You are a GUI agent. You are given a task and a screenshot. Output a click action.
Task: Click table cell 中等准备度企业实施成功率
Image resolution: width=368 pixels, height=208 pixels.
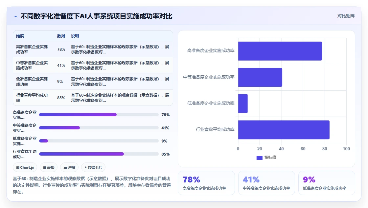pos(32,65)
